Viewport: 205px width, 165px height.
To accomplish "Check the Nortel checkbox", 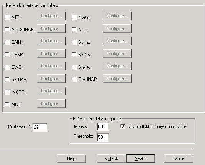I will (74, 17).
